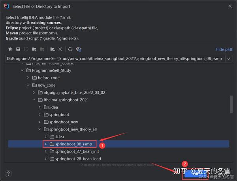Collapse the ProgrammeSelf_Study folder
Image resolution: width=237 pixels, height=181 pixels.
(22, 70)
